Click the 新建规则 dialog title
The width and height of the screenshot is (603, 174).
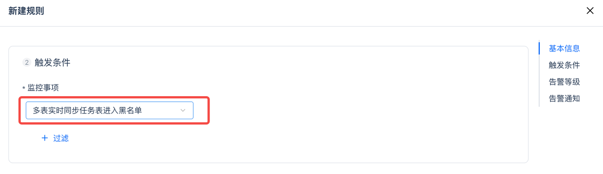pos(26,11)
